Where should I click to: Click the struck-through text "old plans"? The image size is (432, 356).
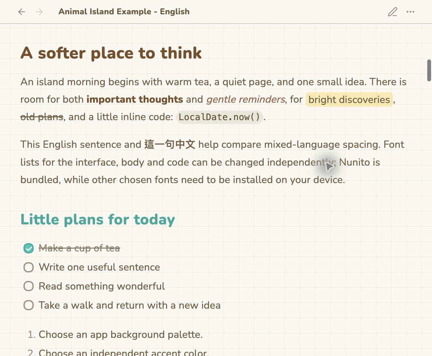coord(42,117)
